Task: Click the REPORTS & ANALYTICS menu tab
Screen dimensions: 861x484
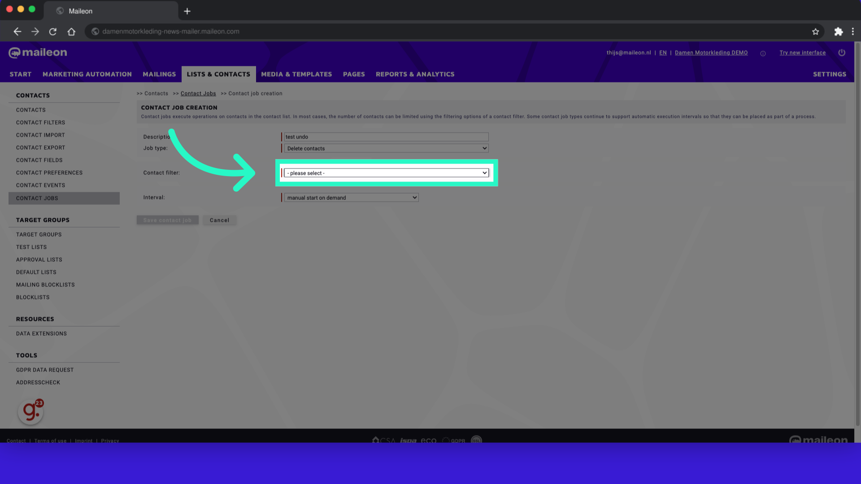Action: pos(414,74)
